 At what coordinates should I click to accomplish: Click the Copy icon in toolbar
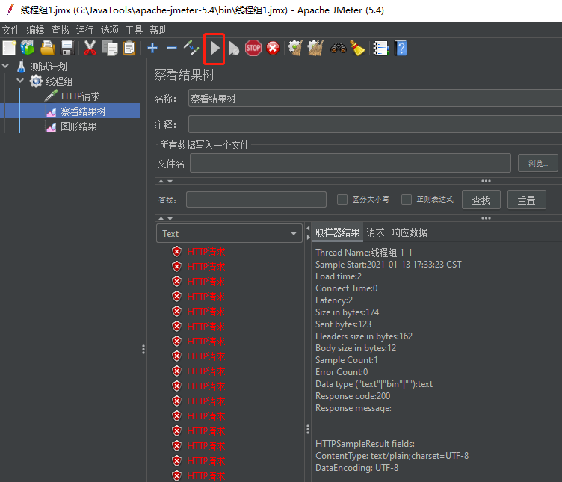110,48
